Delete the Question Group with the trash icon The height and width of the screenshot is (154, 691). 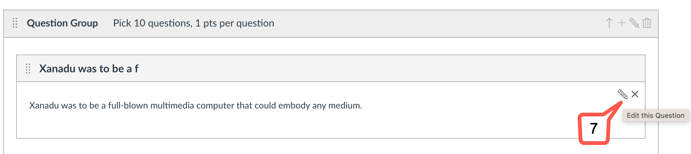click(x=647, y=23)
